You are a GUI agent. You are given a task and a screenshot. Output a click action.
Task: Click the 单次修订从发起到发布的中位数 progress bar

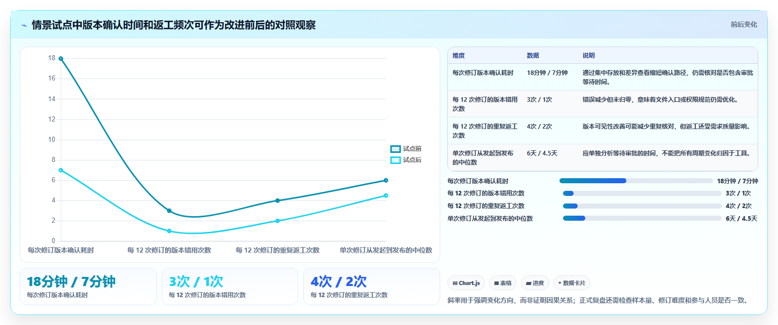642,218
